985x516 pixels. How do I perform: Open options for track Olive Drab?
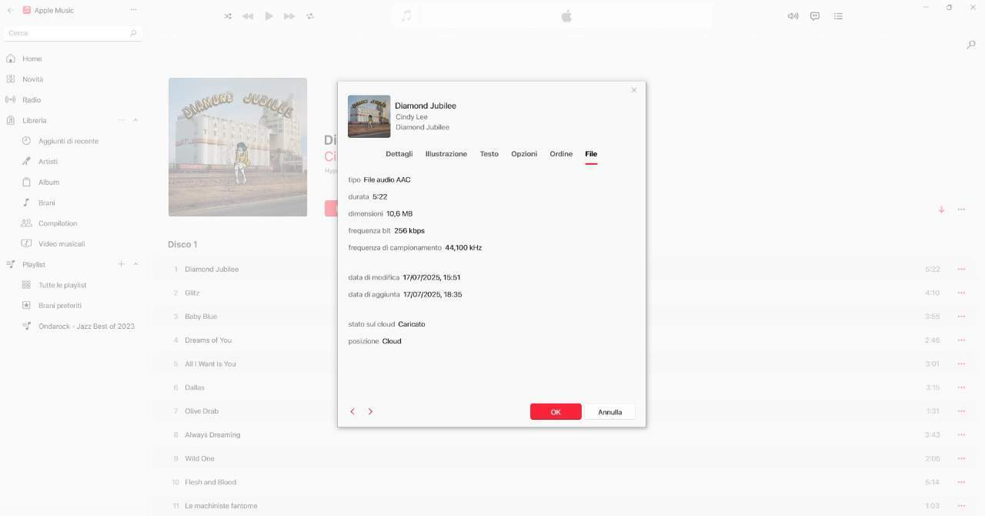(961, 411)
